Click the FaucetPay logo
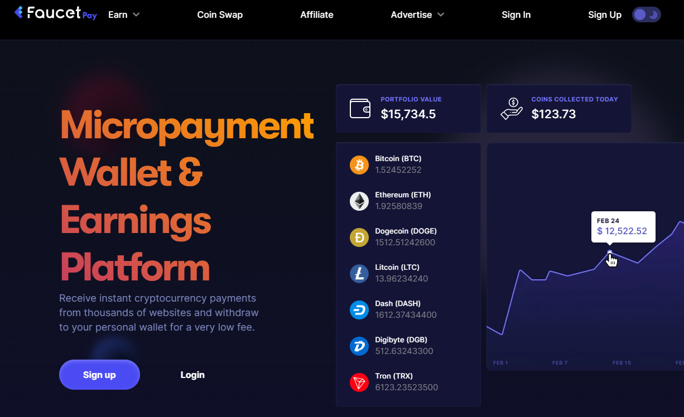This screenshot has height=417, width=684. pyautogui.click(x=55, y=14)
